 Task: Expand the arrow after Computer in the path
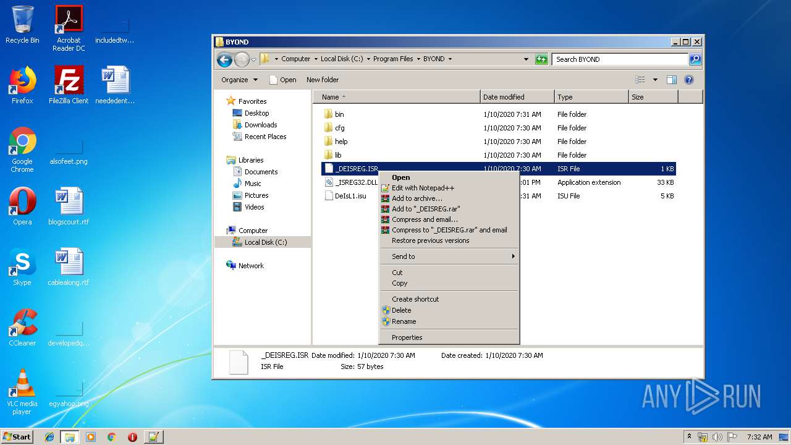(316, 59)
